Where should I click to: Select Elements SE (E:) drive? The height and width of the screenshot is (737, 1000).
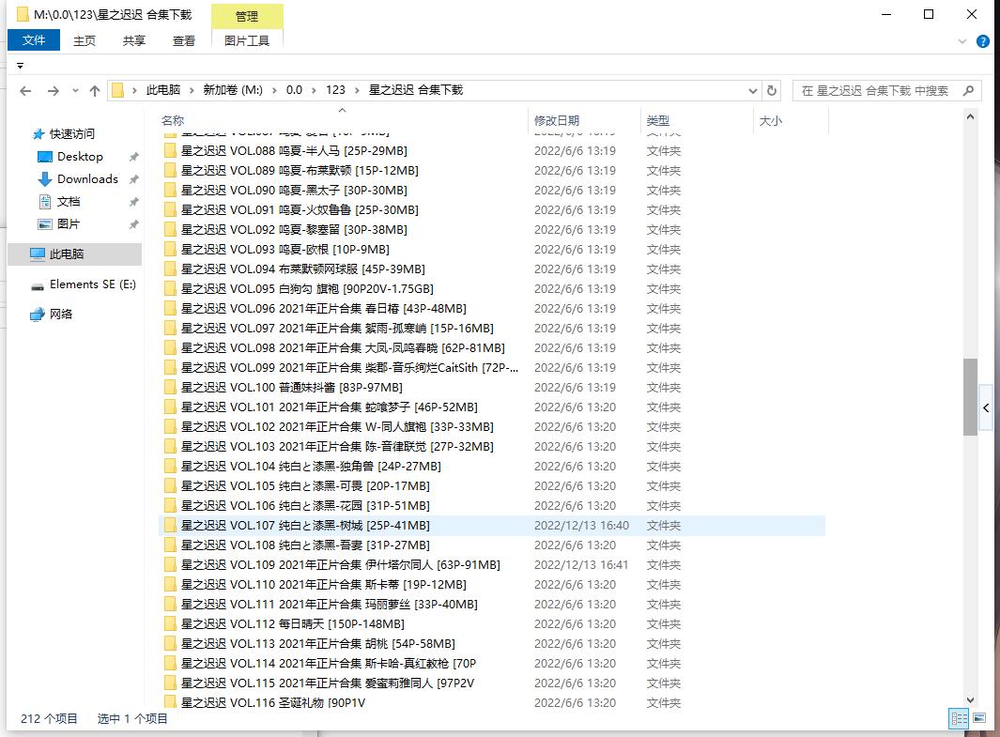(92, 284)
